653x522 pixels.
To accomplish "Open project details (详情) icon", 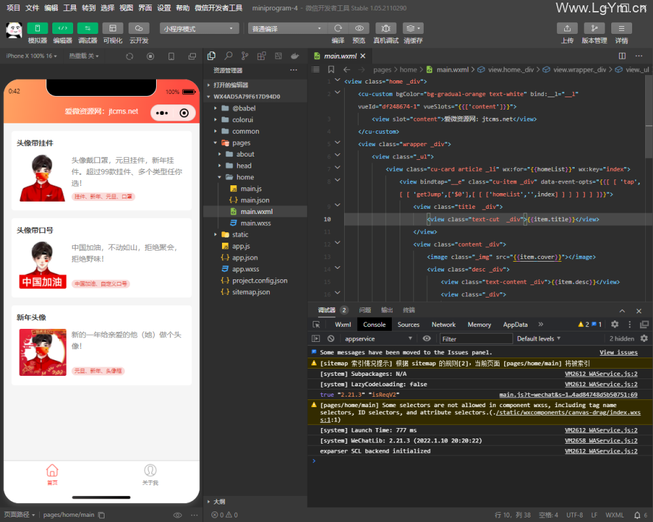I will [x=622, y=28].
